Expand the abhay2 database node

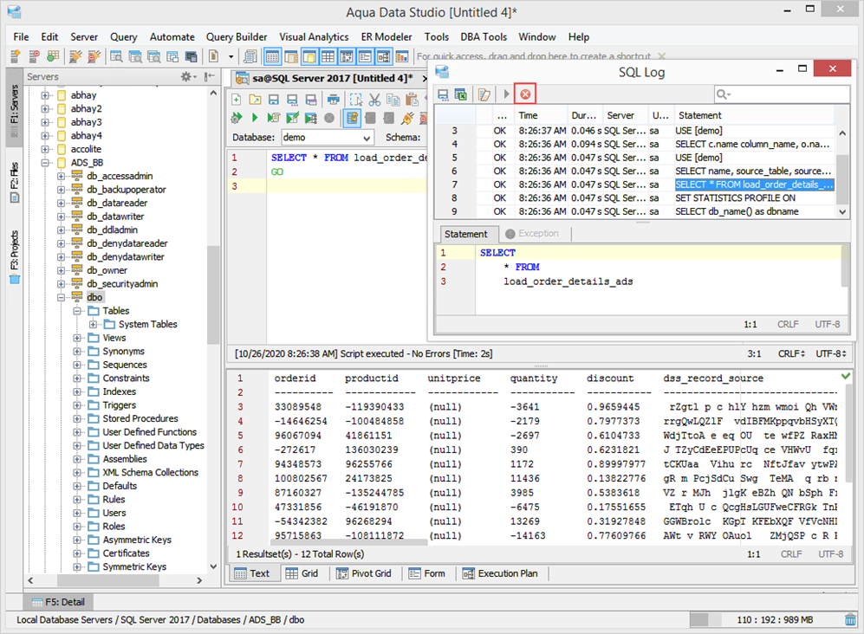tap(46, 109)
